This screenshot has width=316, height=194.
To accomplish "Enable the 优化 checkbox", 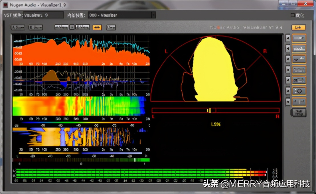I will (x=293, y=15).
